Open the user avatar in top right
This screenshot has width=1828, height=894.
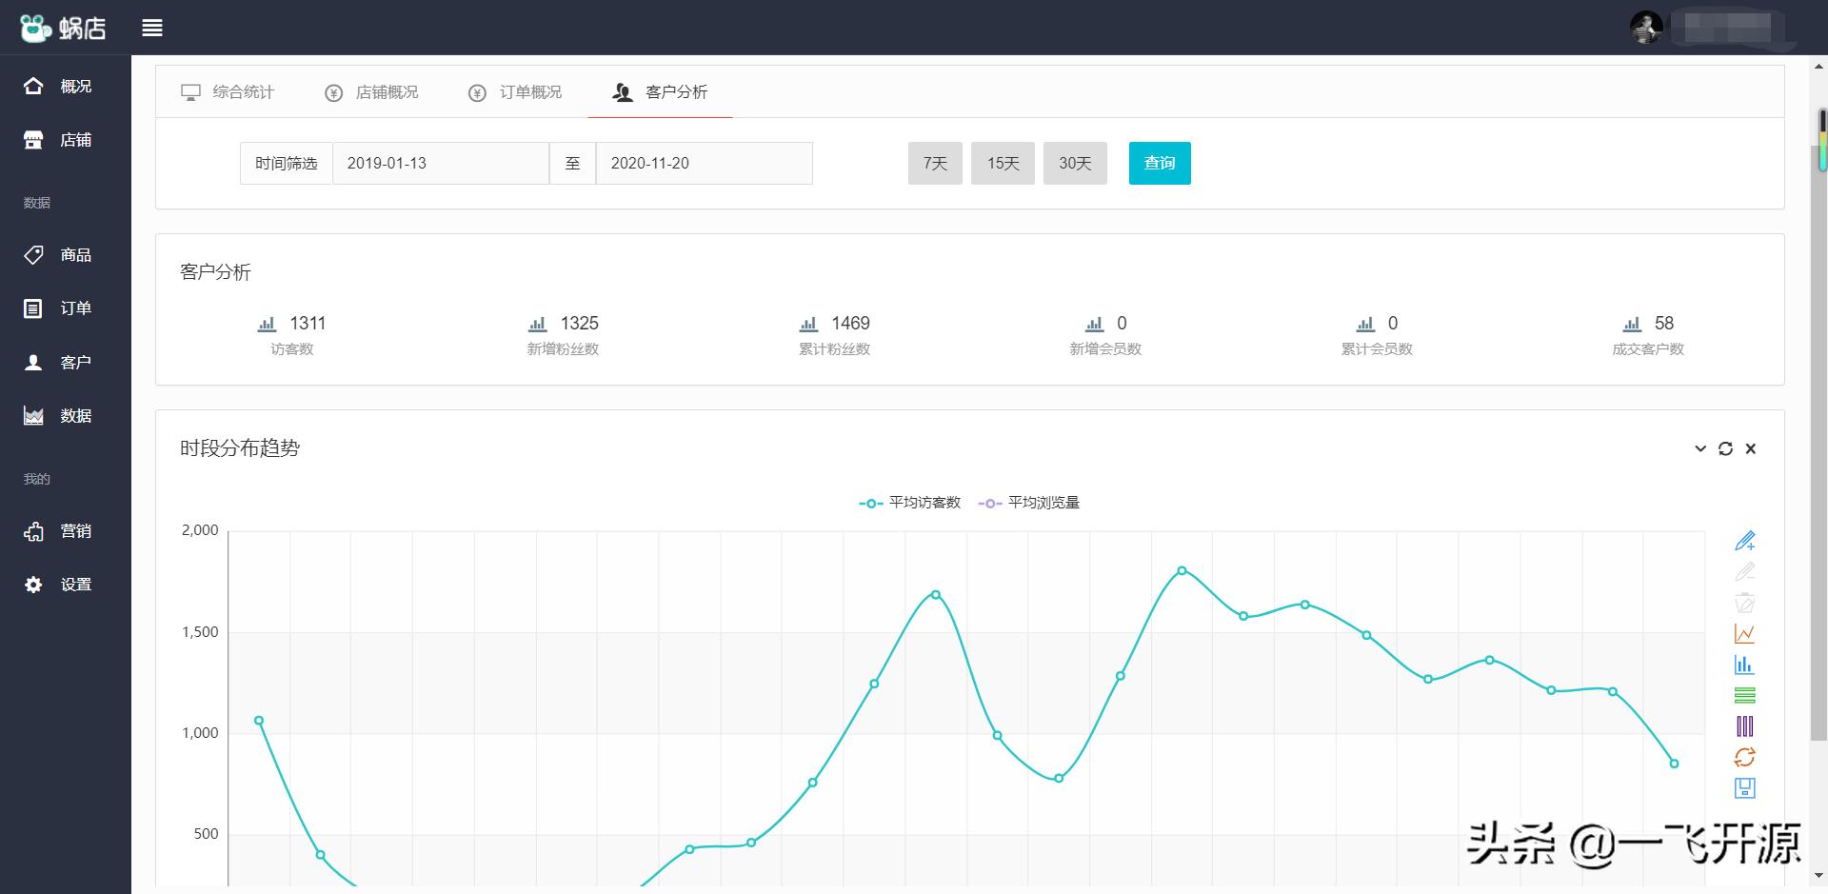[1646, 27]
